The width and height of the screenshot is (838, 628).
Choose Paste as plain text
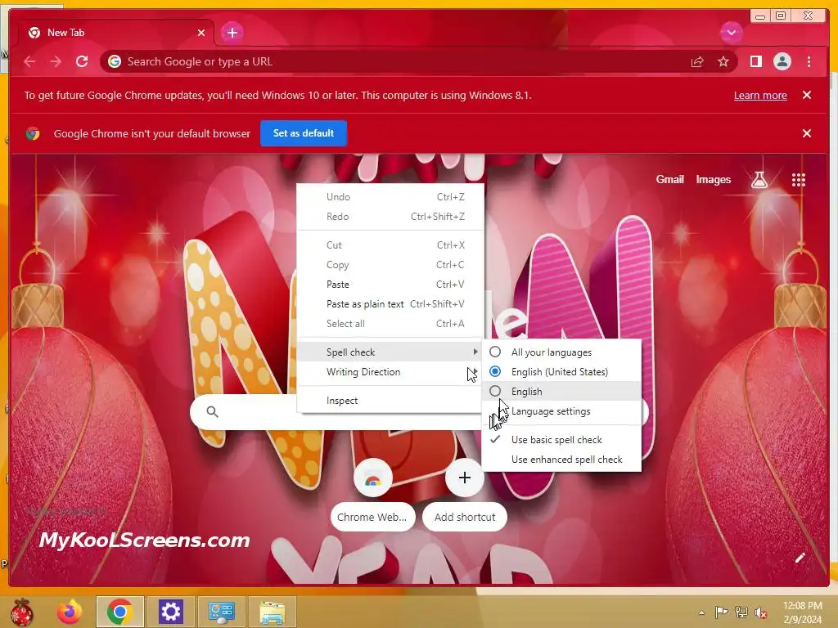point(390,304)
